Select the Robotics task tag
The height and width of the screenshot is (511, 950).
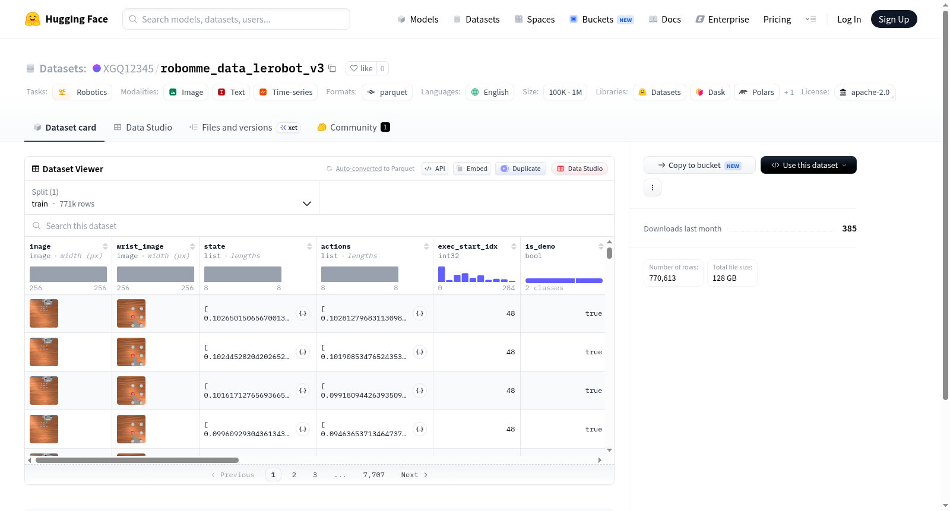point(82,92)
